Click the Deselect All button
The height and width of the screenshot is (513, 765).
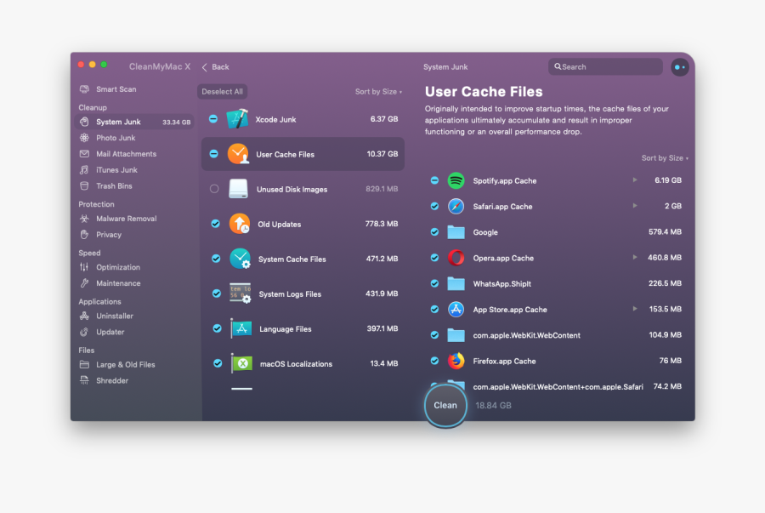[222, 92]
